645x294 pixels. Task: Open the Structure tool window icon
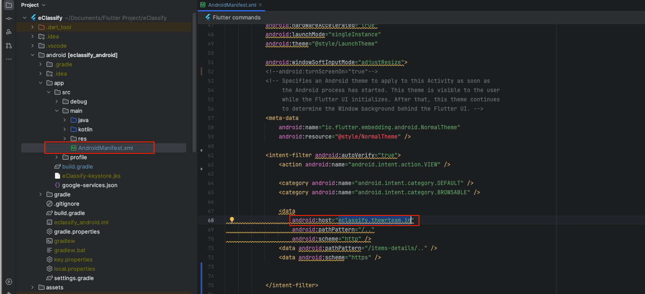(9, 32)
